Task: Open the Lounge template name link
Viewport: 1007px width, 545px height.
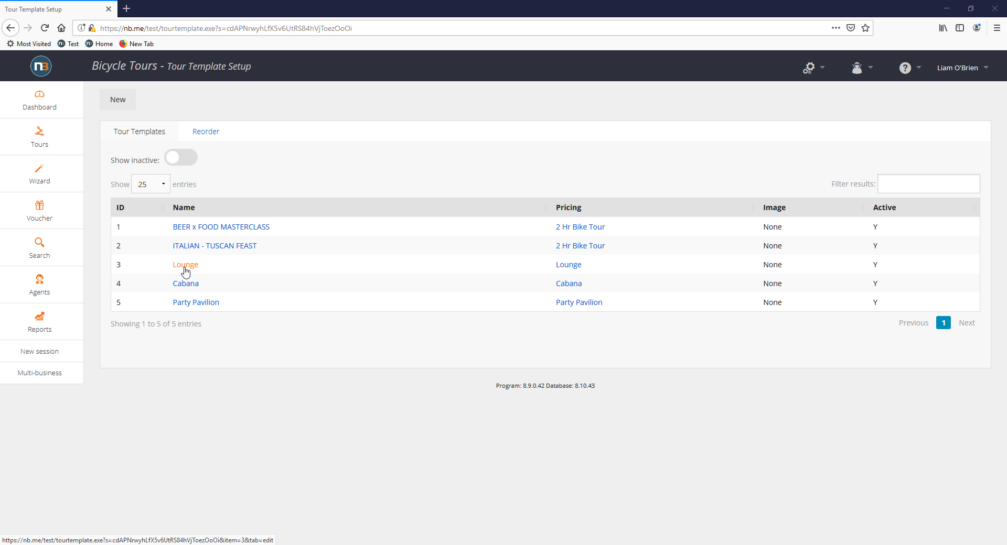Action: pos(186,265)
